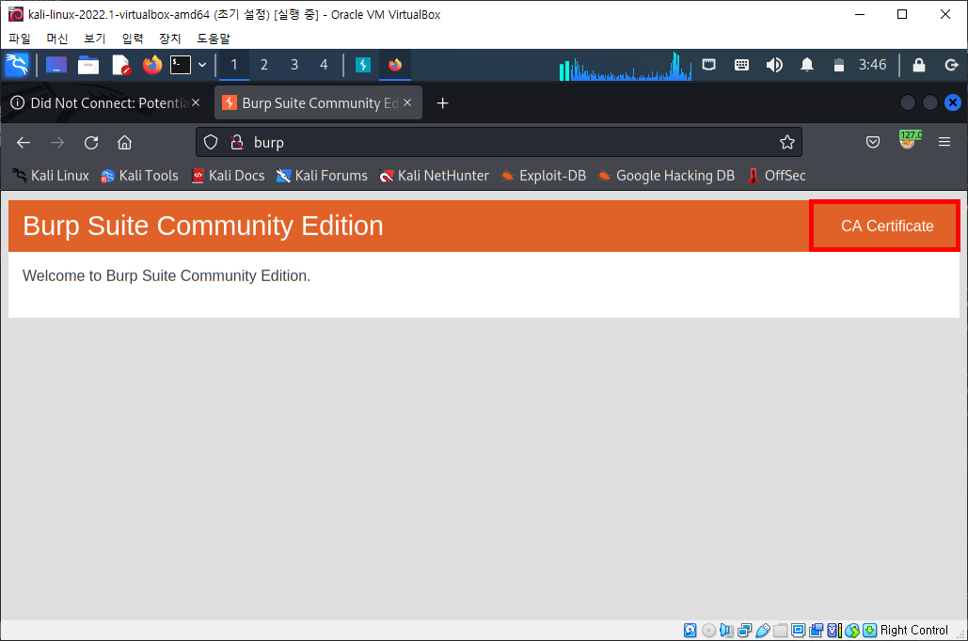968x641 pixels.
Task: Go to Firefox home page
Action: pyautogui.click(x=125, y=143)
